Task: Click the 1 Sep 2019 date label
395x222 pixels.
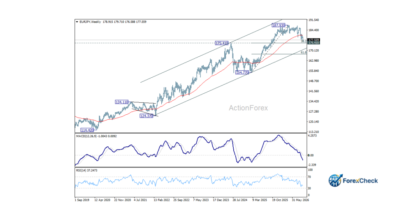Action: (x=82, y=200)
